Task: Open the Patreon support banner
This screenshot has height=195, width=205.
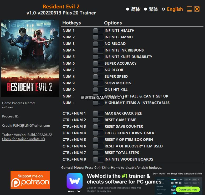Action: pos(30,180)
